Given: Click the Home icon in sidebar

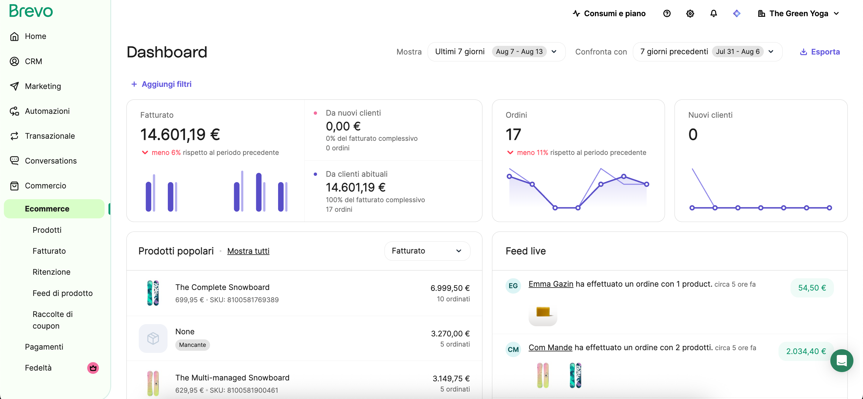Looking at the screenshot, I should point(14,36).
